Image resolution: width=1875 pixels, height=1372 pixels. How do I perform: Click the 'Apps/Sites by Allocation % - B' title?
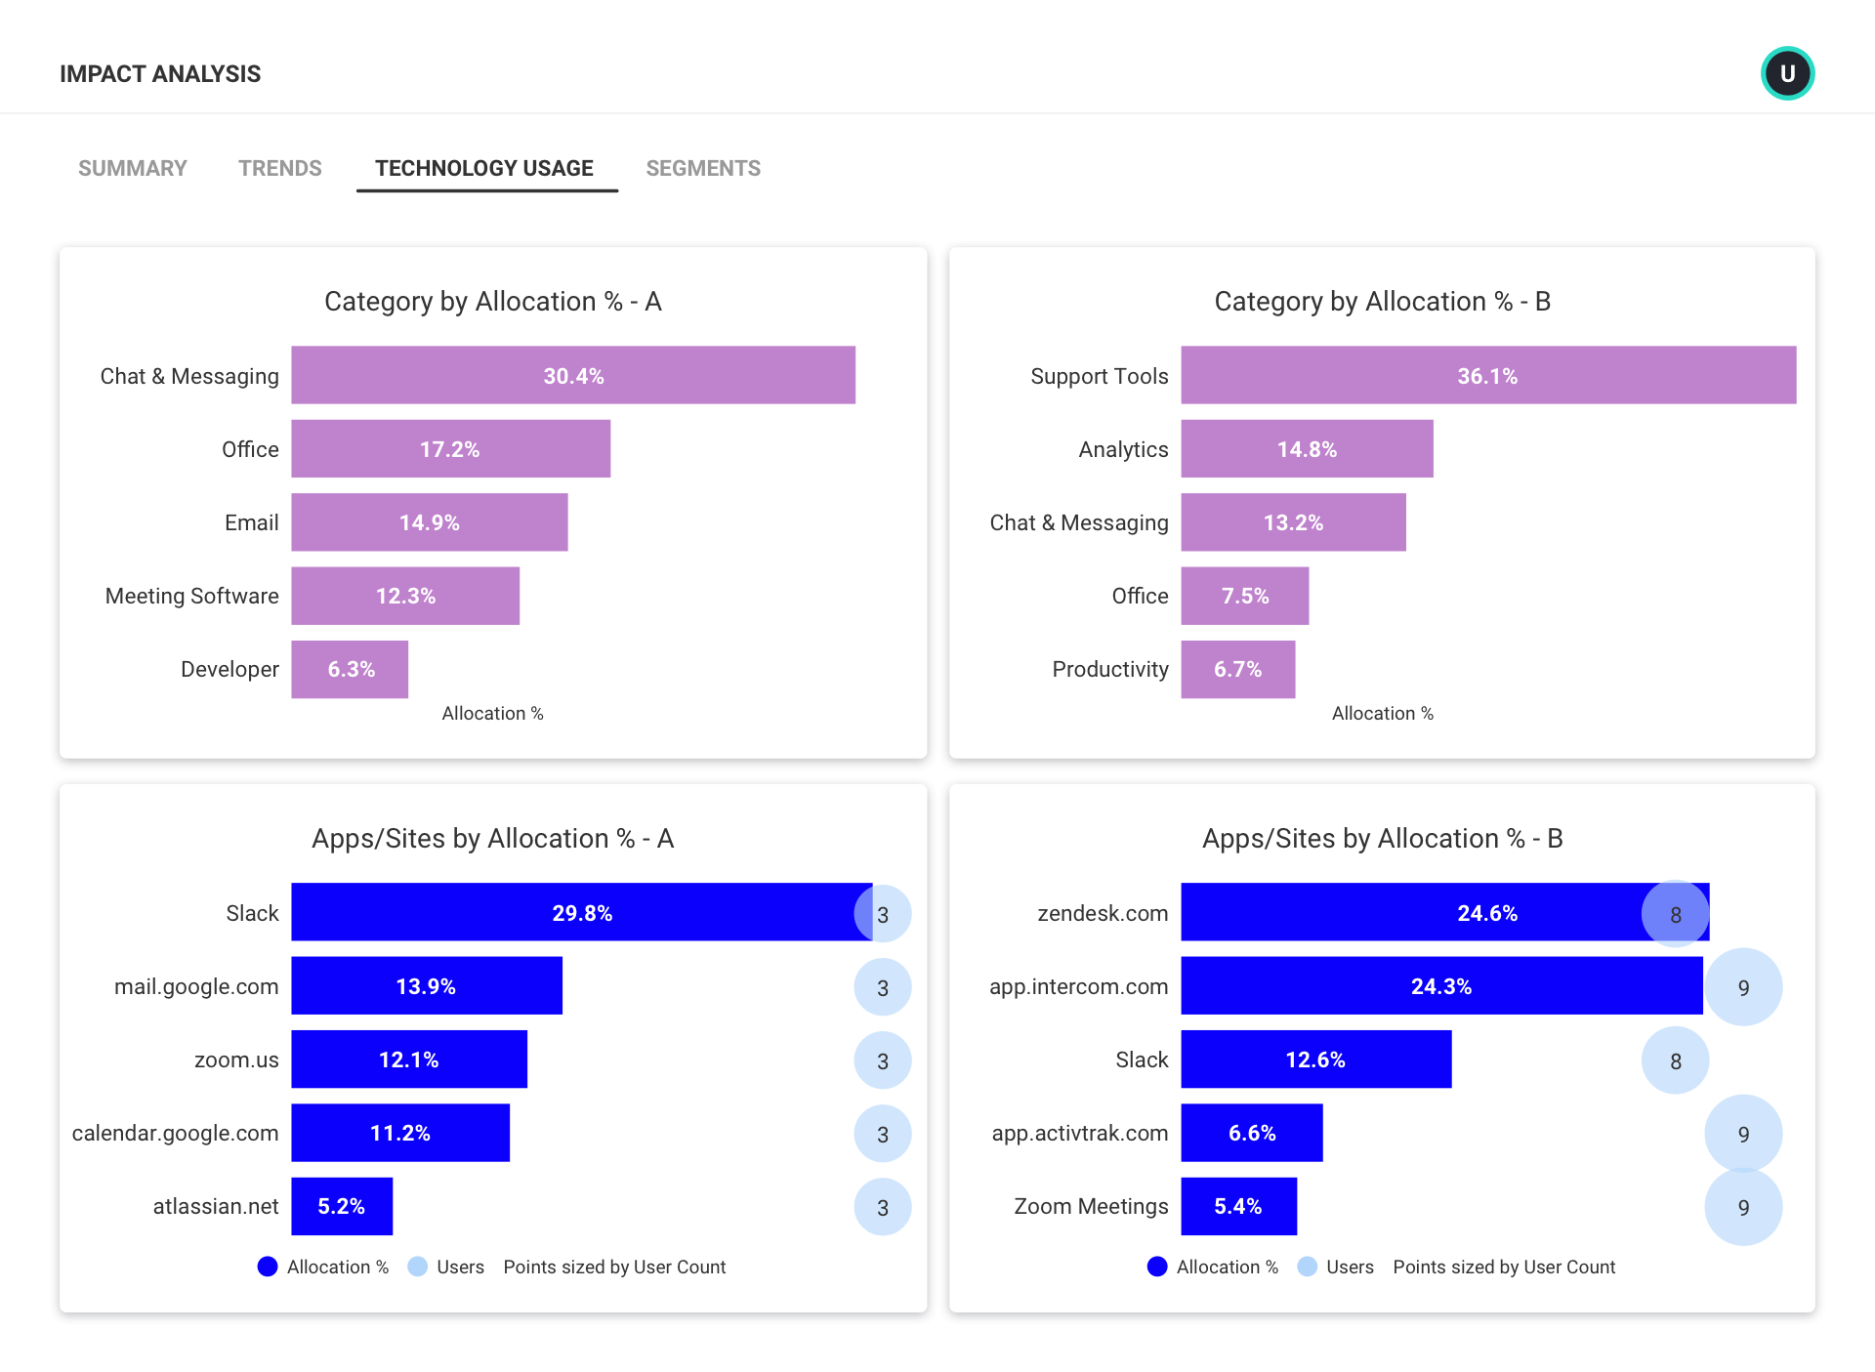(x=1383, y=838)
